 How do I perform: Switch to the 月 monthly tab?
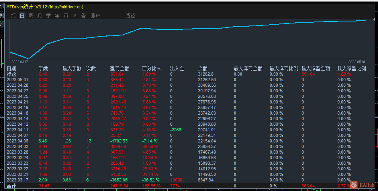click(40, 16)
